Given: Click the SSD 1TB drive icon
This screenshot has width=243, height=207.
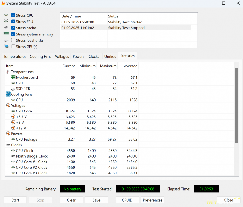Looking at the screenshot, I should pyautogui.click(x=13, y=89).
